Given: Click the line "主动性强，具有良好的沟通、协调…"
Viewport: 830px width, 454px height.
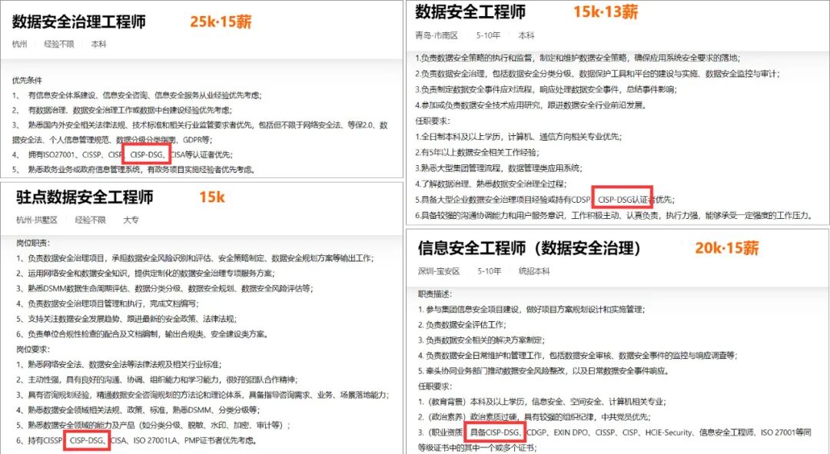Looking at the screenshot, I should [x=157, y=380].
